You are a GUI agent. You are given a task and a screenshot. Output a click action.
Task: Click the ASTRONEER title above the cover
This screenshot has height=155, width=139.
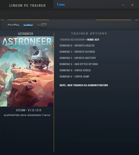click(26, 34)
